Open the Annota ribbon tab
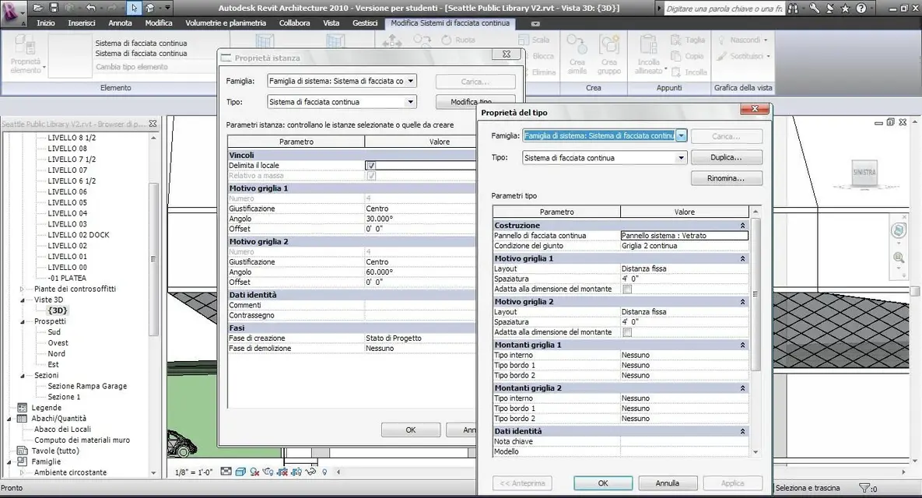The height and width of the screenshot is (498, 922). click(x=120, y=23)
